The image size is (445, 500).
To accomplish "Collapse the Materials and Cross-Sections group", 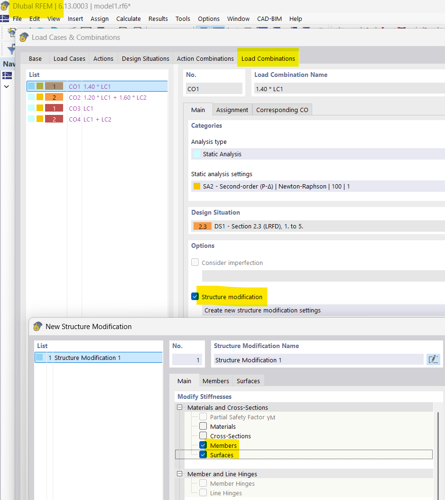I will click(x=180, y=407).
